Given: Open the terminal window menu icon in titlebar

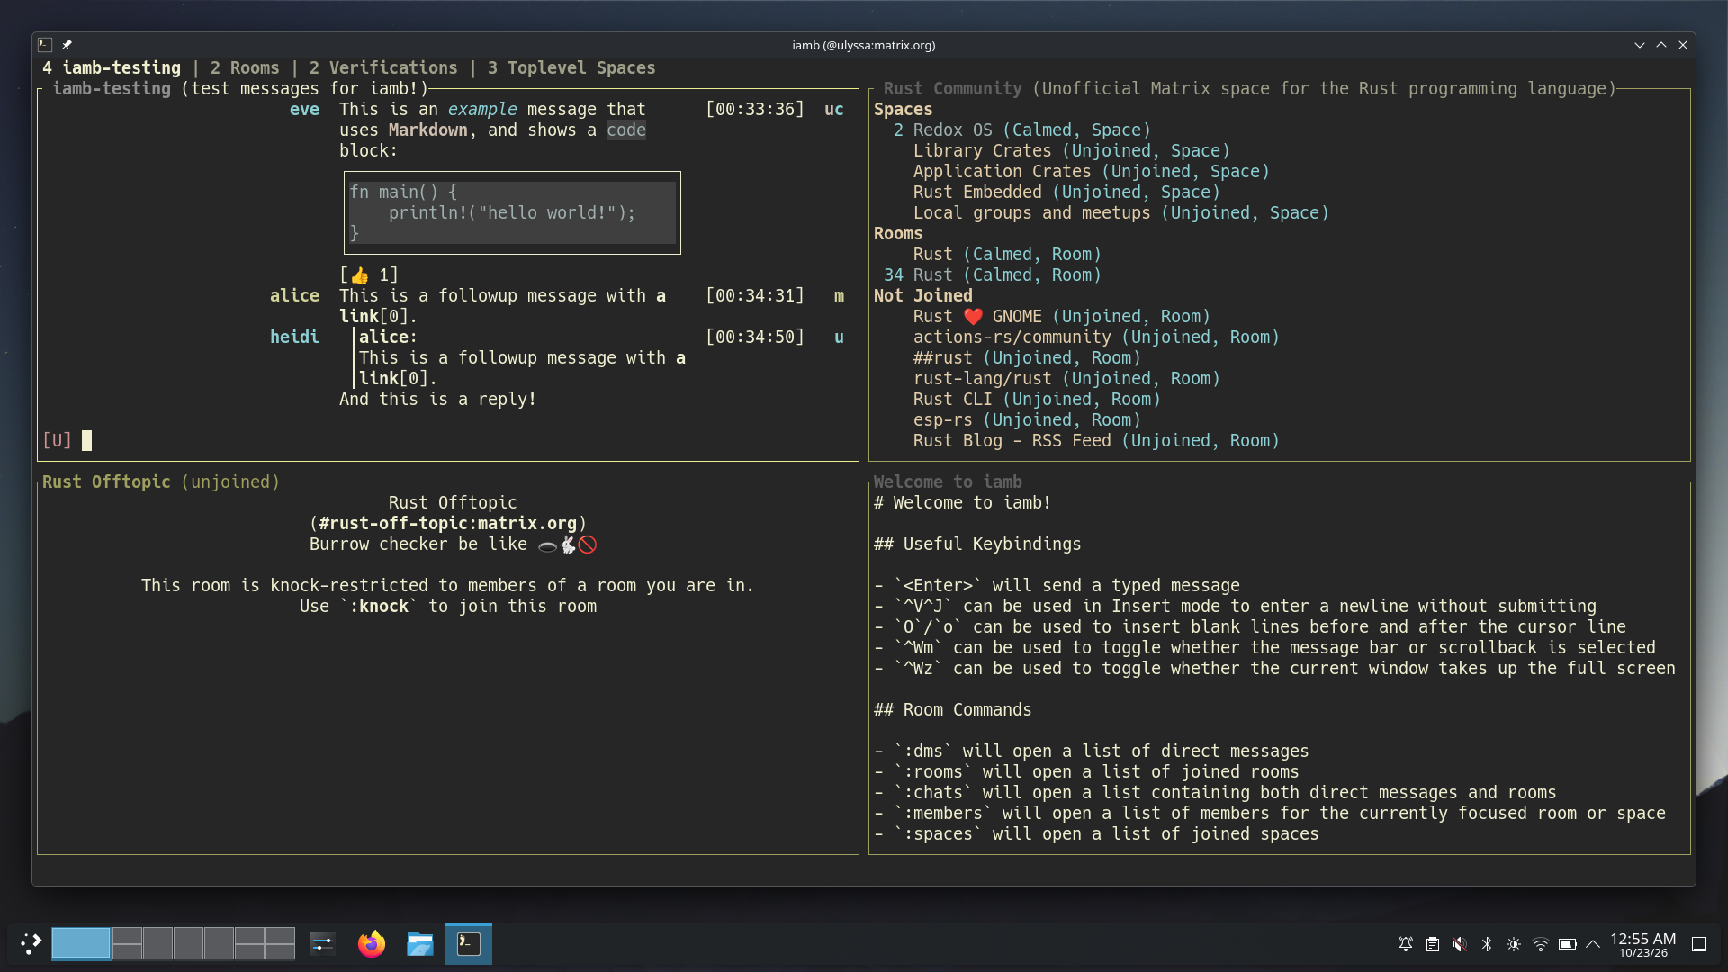Looking at the screenshot, I should tap(45, 45).
